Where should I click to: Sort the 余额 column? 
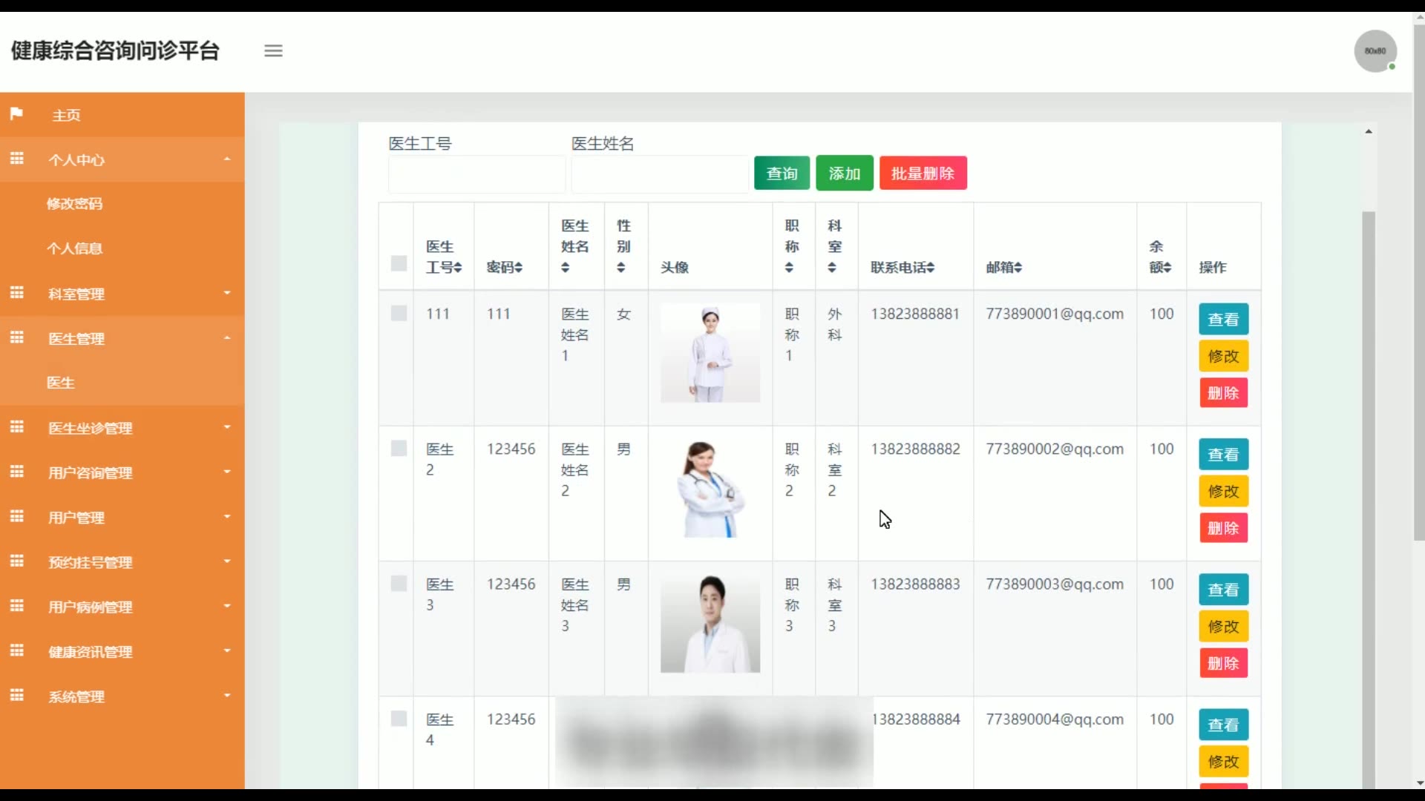1167,268
